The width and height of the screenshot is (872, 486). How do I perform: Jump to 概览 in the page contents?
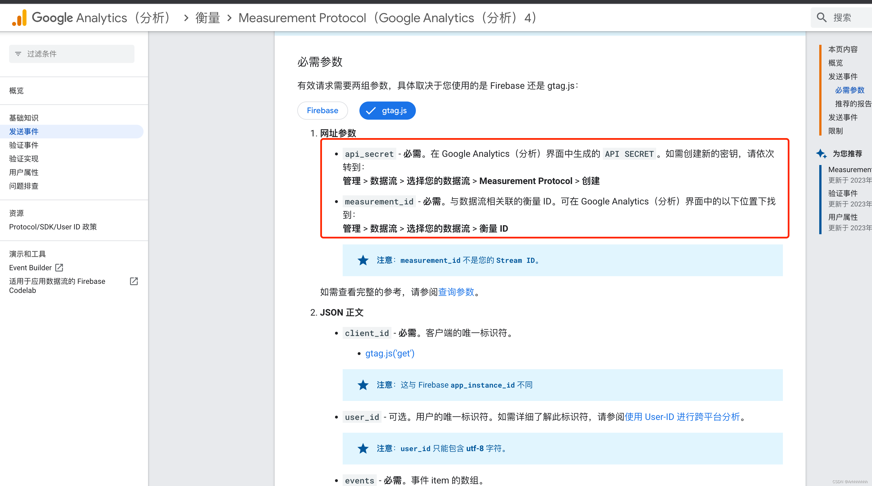[x=835, y=63]
